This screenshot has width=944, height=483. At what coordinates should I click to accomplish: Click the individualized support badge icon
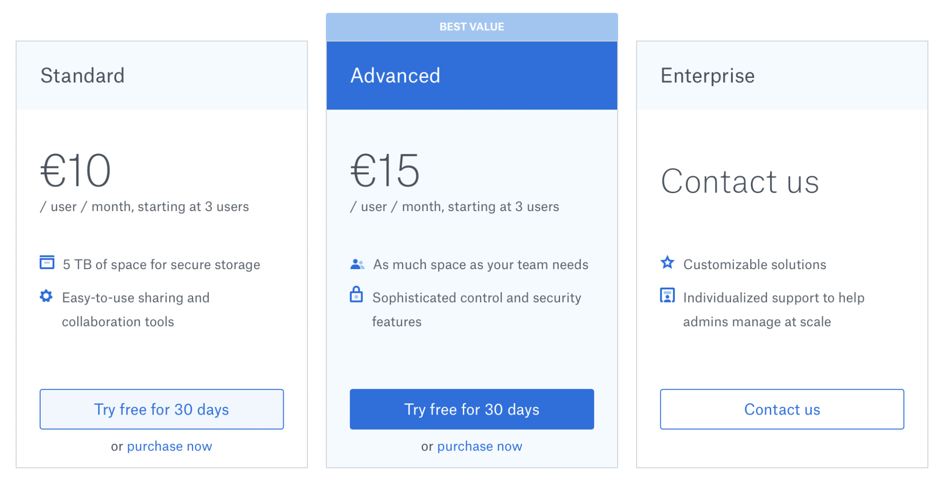(667, 296)
